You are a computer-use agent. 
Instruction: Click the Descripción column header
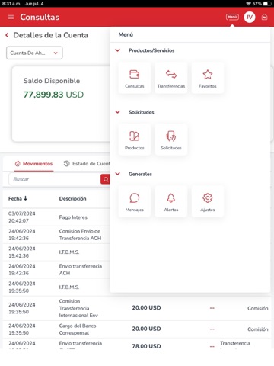[72, 198]
